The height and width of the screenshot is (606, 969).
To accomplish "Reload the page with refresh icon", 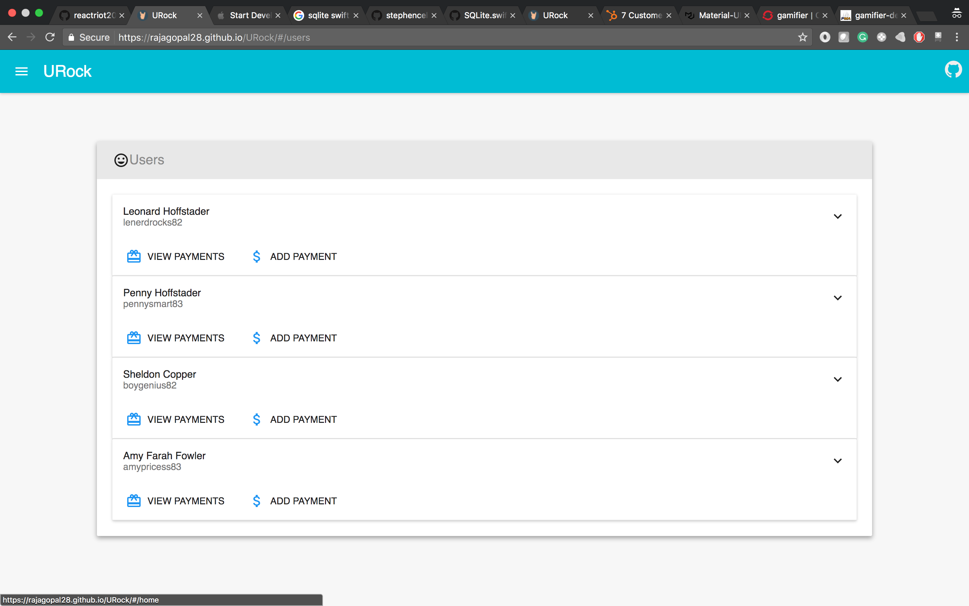I will point(50,37).
